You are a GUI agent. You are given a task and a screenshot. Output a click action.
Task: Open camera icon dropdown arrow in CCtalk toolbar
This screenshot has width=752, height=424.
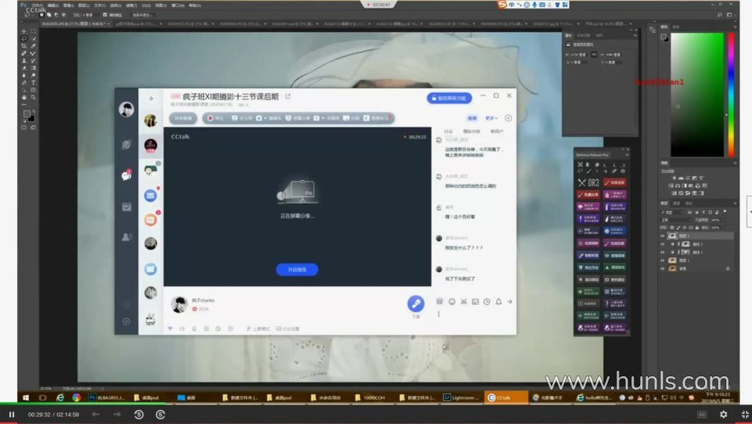[266, 118]
